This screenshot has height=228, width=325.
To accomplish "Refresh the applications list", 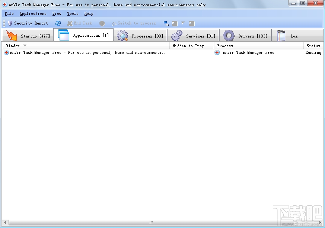I will pyautogui.click(x=58, y=23).
